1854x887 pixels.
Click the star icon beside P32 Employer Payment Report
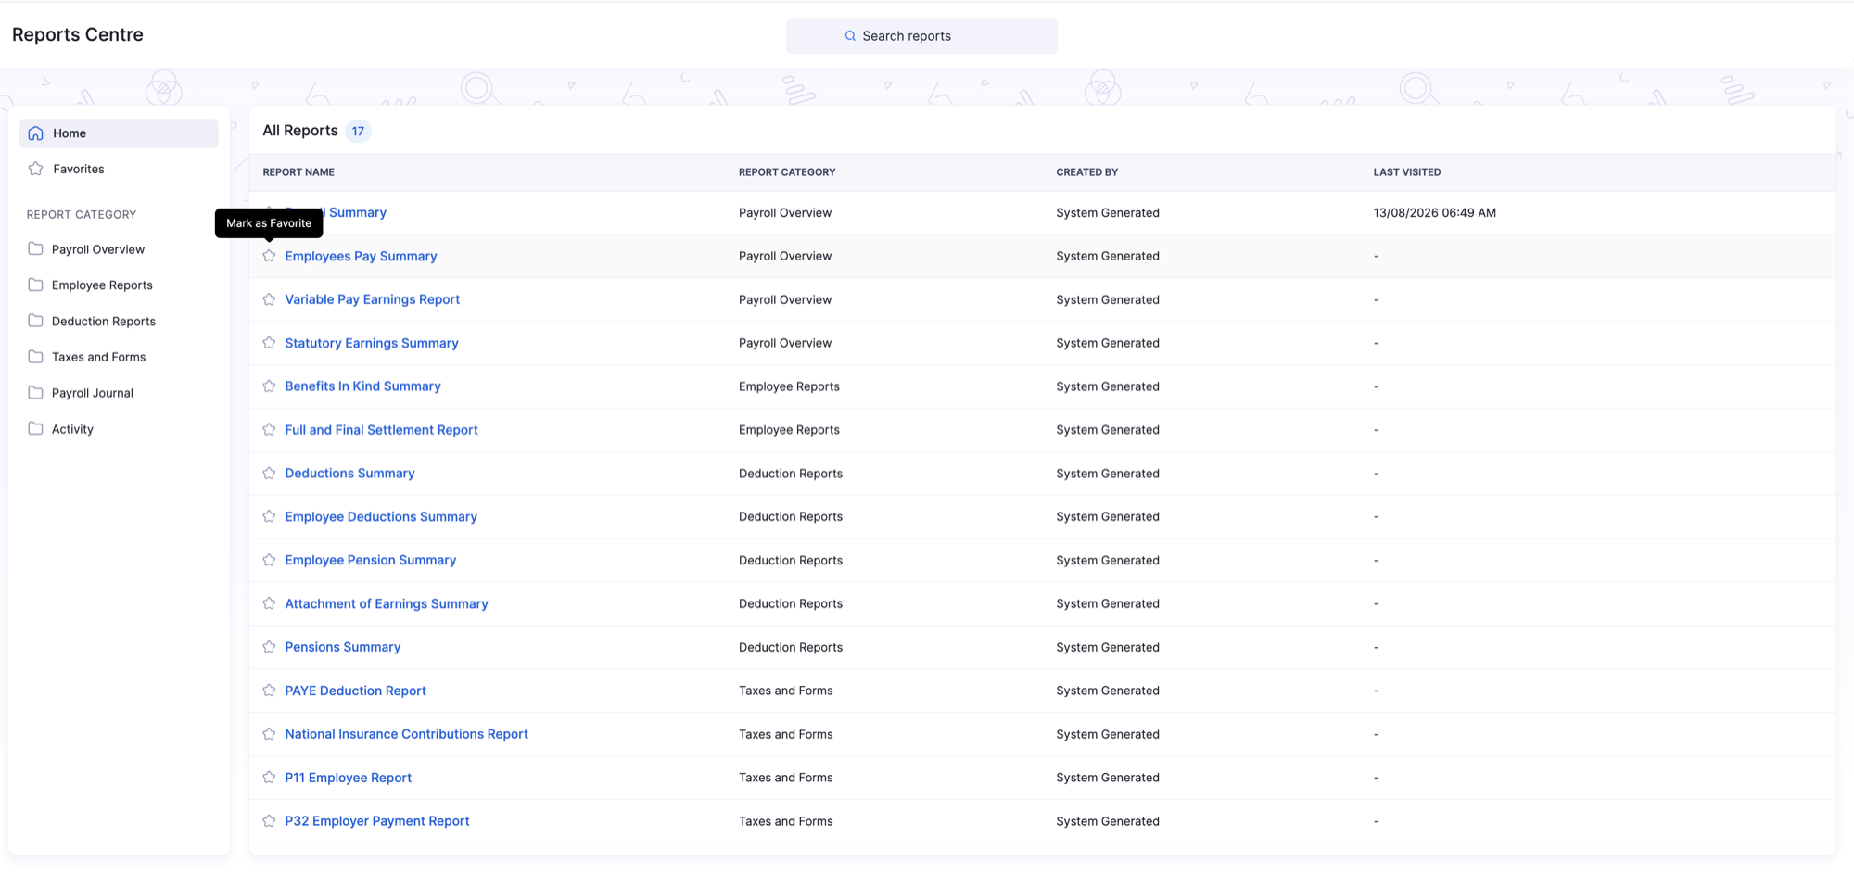click(x=269, y=820)
